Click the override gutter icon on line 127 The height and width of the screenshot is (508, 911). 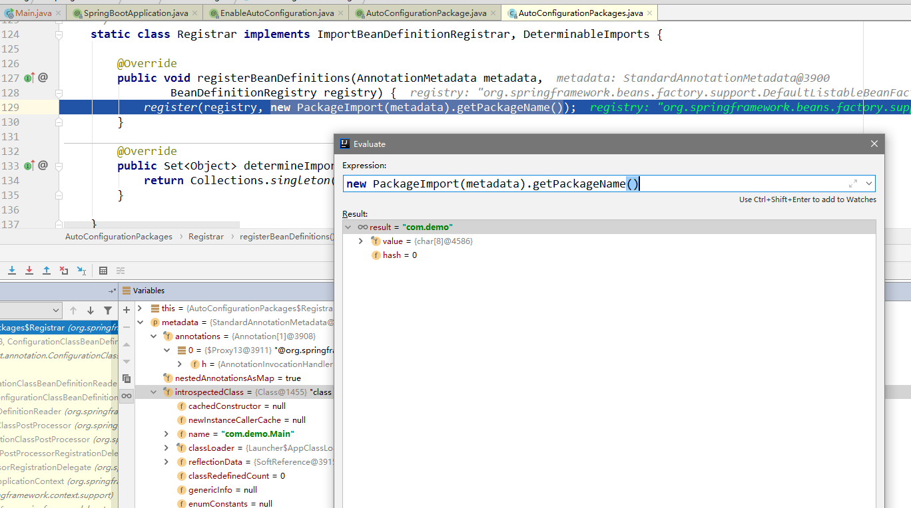29,78
